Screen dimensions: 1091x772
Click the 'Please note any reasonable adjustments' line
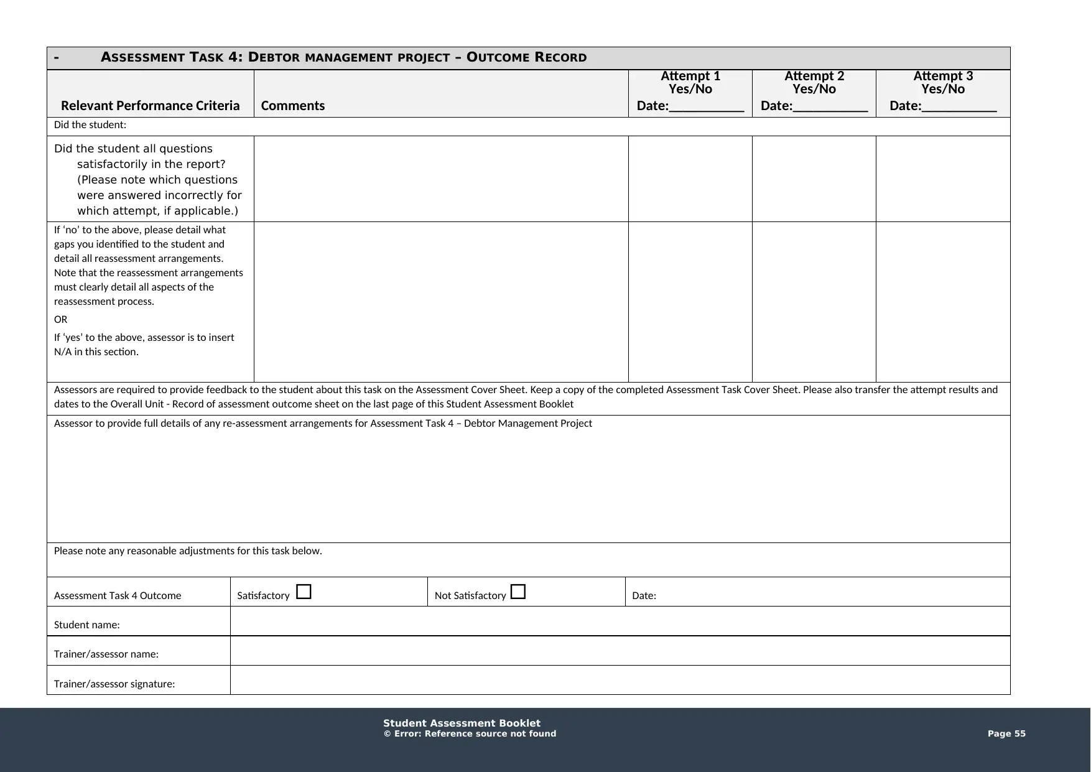pyautogui.click(x=188, y=551)
